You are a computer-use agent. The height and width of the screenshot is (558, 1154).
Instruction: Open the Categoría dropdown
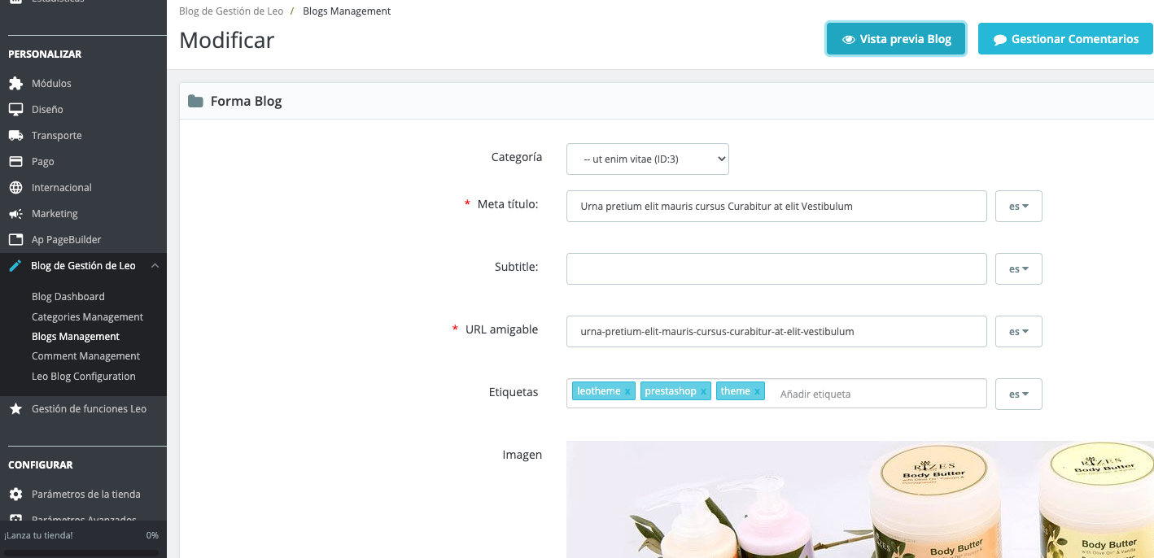[x=648, y=159]
